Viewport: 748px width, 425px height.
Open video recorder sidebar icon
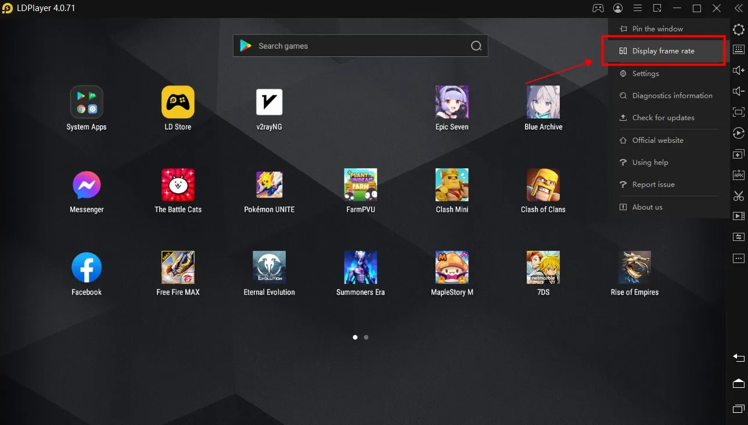[738, 216]
